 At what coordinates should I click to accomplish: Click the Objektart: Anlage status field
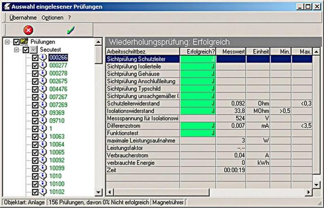tap(24, 202)
